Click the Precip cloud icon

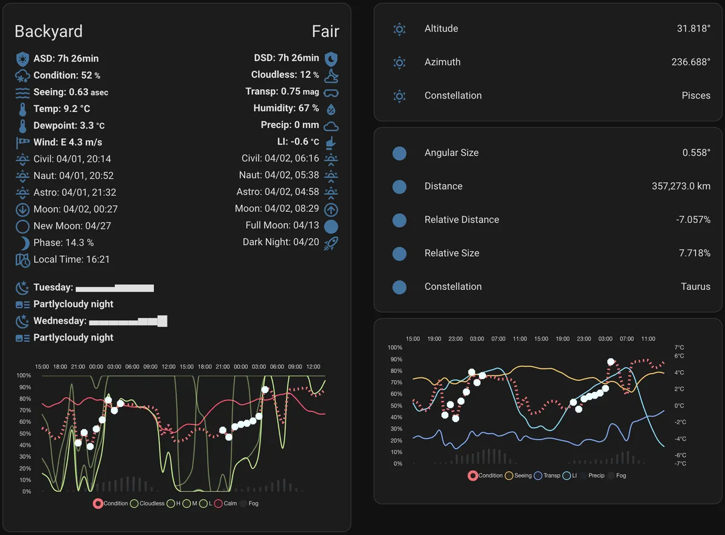tap(331, 126)
